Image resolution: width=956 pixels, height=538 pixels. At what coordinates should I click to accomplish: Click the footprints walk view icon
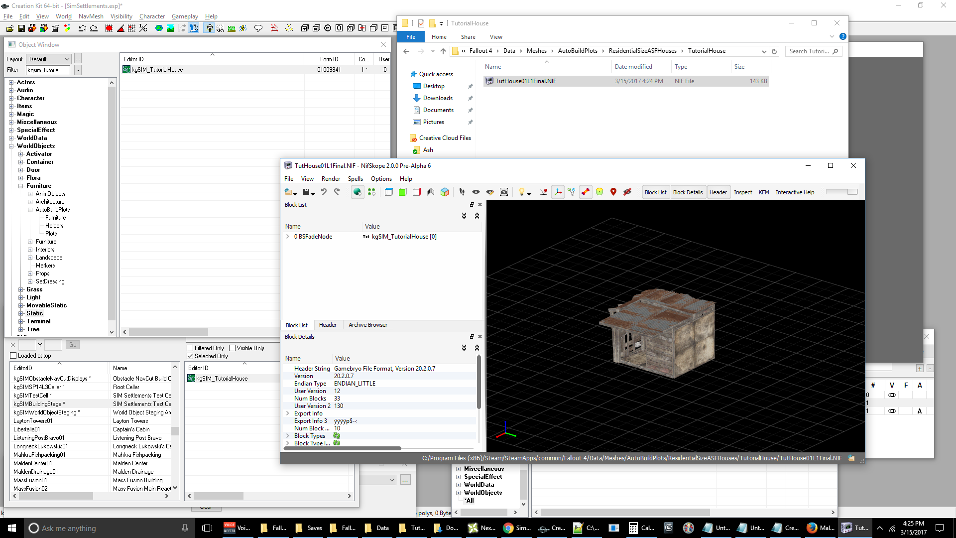[x=462, y=192]
